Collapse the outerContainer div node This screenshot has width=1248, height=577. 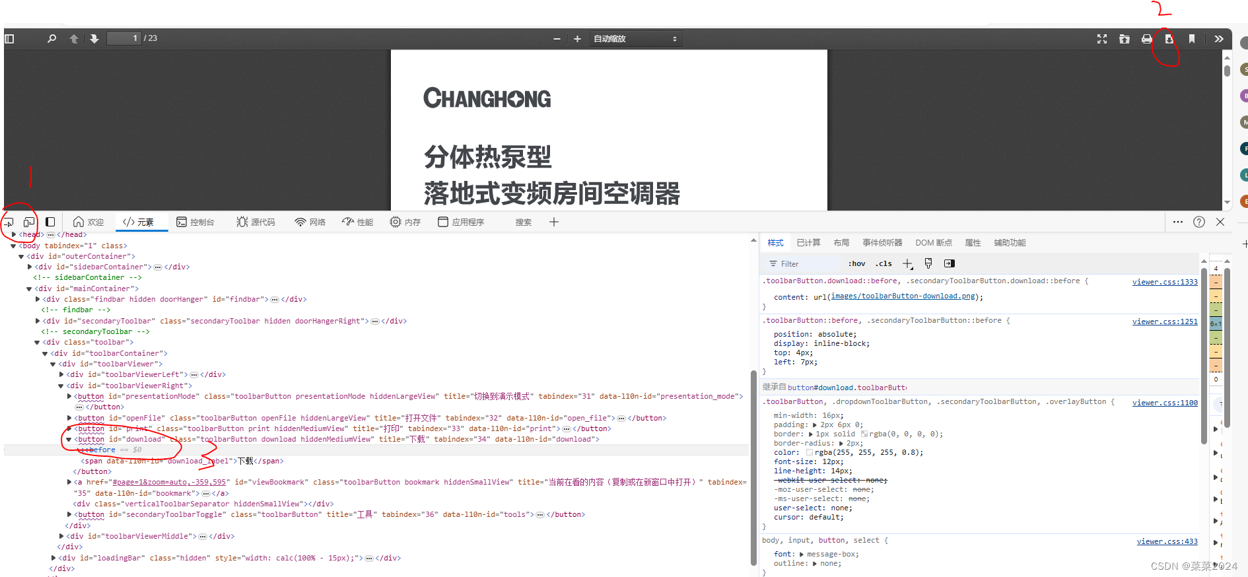click(21, 256)
